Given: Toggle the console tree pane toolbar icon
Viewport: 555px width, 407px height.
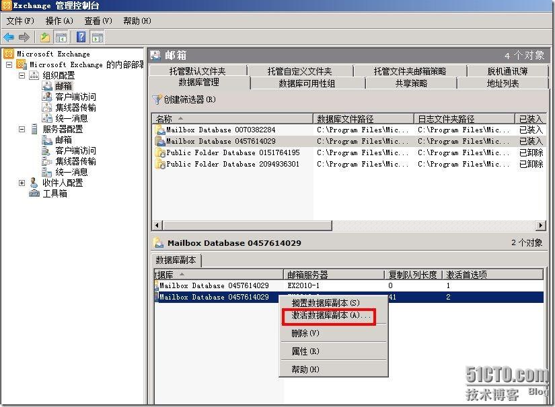Looking at the screenshot, I should (x=61, y=37).
